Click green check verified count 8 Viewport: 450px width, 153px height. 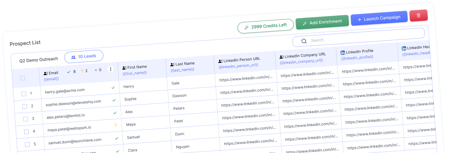click(71, 72)
